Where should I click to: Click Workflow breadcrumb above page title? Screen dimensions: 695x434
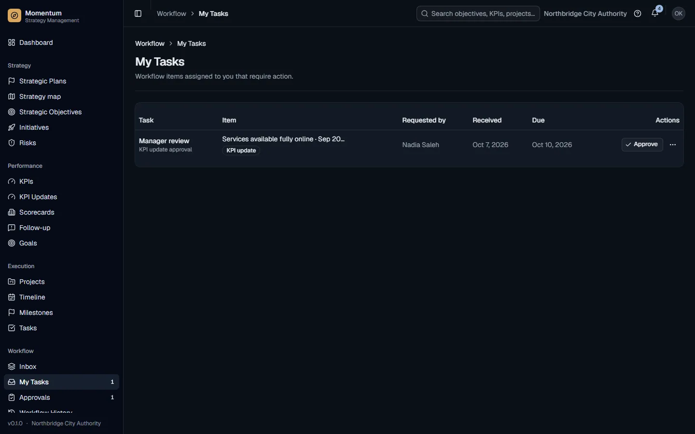pyautogui.click(x=150, y=43)
